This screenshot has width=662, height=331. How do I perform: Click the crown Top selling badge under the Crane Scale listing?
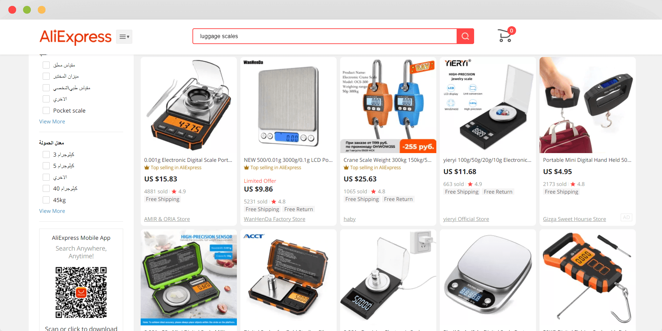click(372, 168)
